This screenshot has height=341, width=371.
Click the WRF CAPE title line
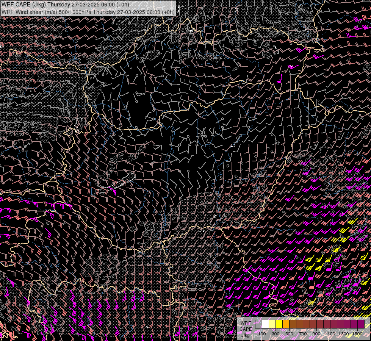tap(65, 5)
